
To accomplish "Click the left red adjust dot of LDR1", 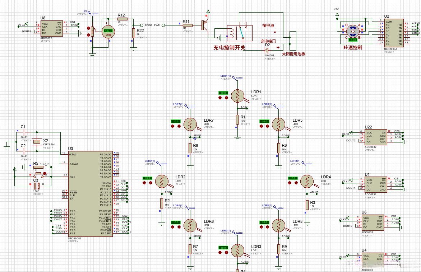I will [220, 98].
